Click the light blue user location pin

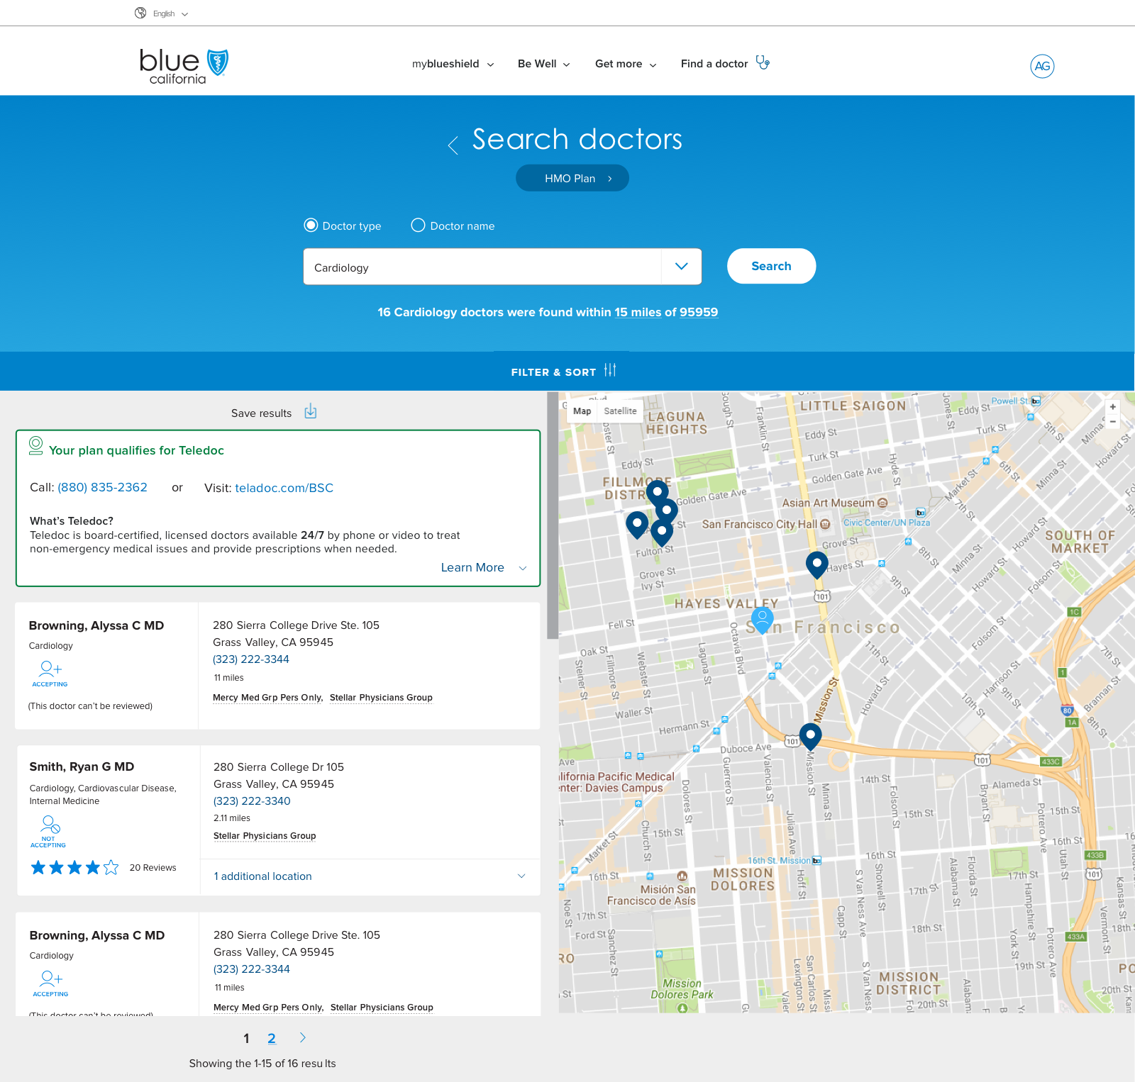click(x=762, y=620)
